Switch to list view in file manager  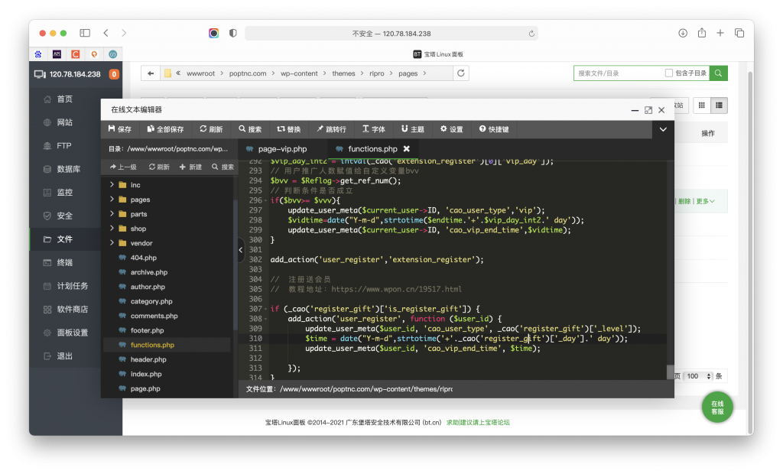720,105
